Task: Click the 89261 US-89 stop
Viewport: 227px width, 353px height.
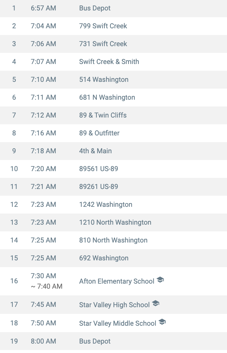Action: pyautogui.click(x=99, y=187)
